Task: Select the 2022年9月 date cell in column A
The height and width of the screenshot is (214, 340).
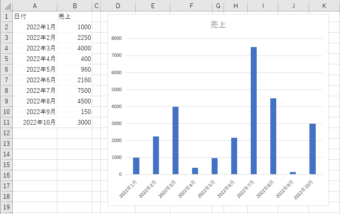Action: [34, 112]
